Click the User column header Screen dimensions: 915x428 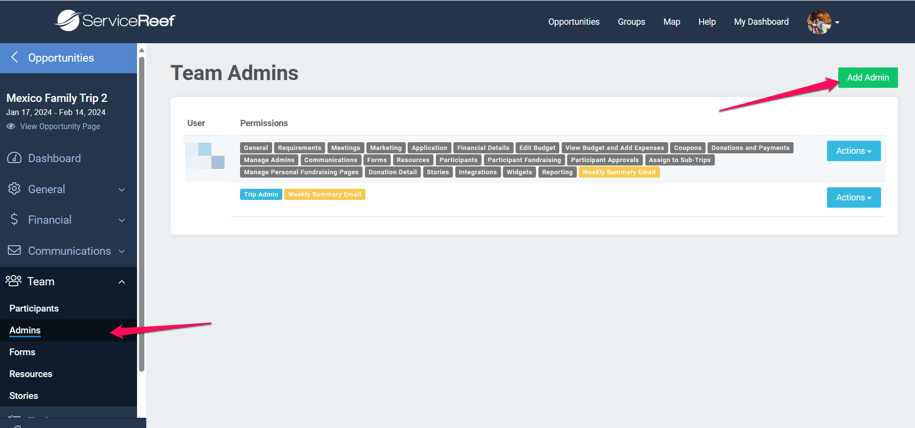click(196, 123)
